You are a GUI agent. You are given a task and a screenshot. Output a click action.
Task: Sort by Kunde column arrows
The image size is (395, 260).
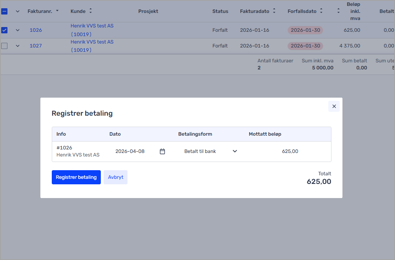(x=91, y=11)
